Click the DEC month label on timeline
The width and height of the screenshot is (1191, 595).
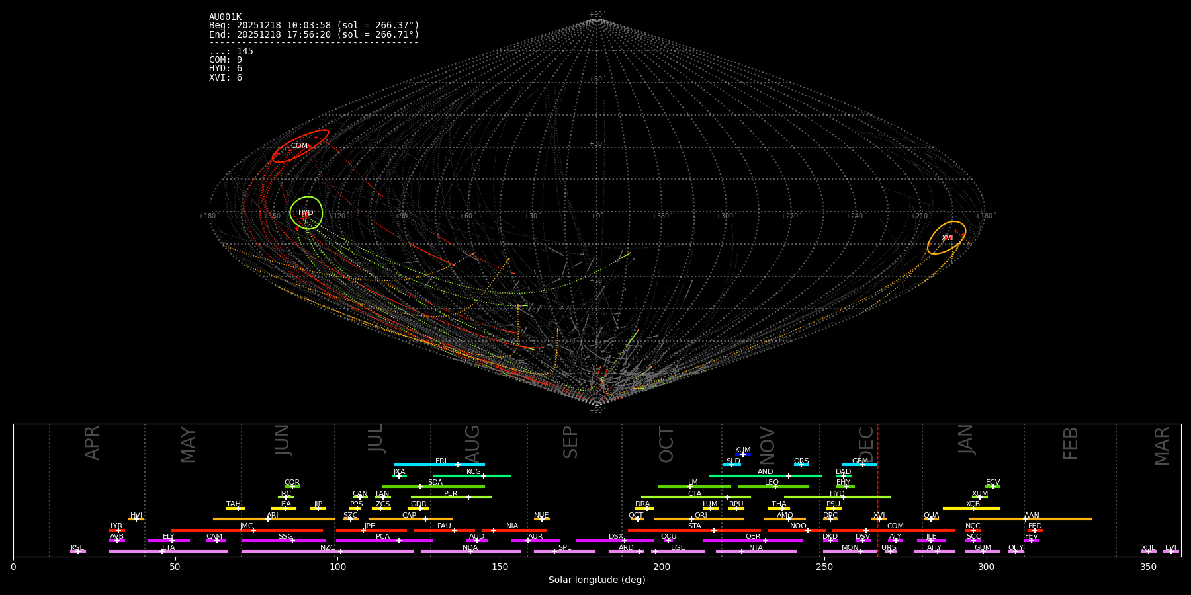pos(866,444)
